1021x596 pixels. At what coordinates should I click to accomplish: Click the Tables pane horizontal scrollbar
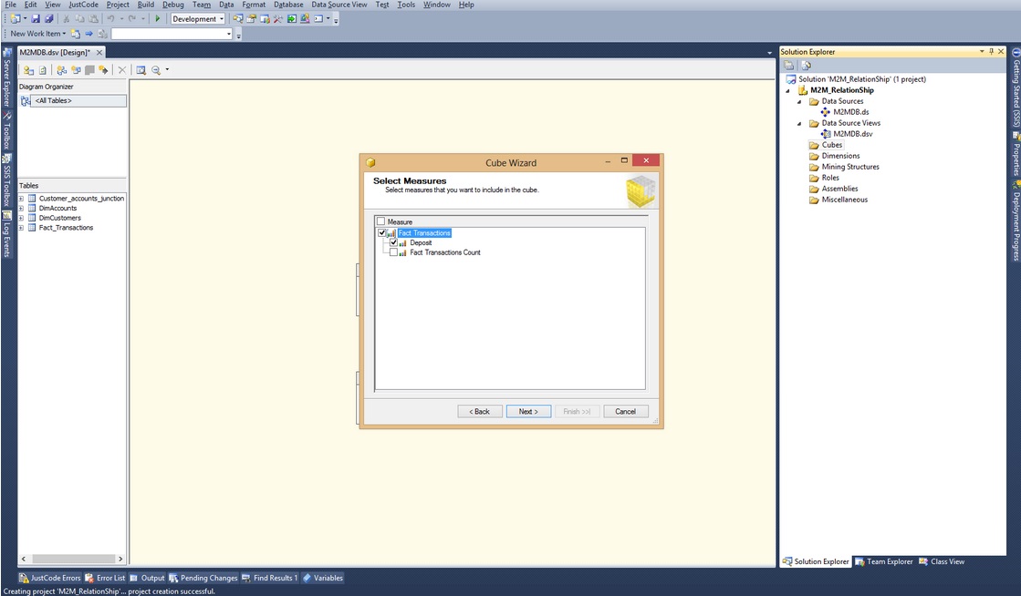72,559
